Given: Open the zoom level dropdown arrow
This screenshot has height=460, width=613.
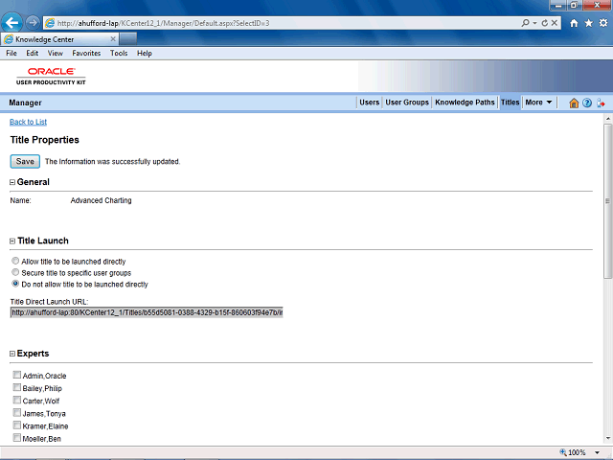Looking at the screenshot, I should (597, 452).
